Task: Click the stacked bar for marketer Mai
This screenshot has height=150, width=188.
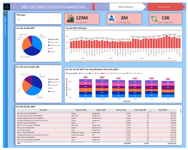Action: [85, 87]
